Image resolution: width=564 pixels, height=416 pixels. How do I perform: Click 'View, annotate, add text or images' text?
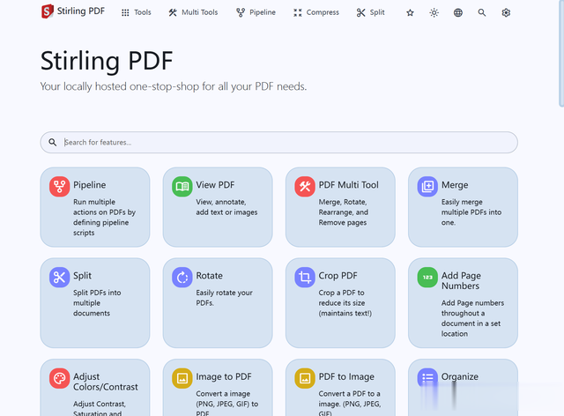[226, 207]
